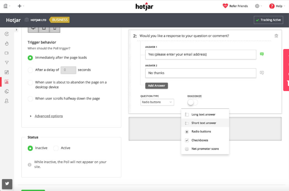Click the plus add-new icon
This screenshot has height=191, width=289.
[x=19, y=6]
